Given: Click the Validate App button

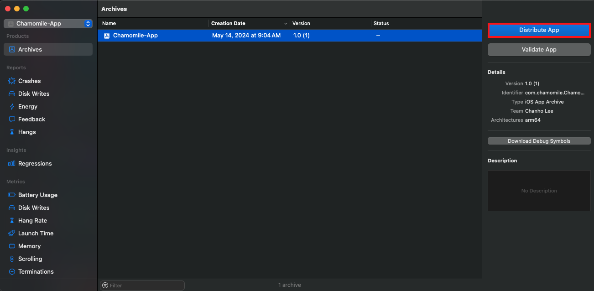Looking at the screenshot, I should point(539,49).
